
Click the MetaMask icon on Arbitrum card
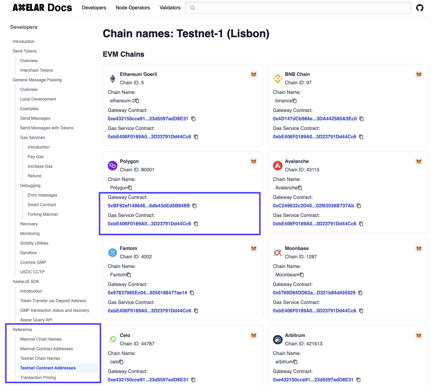pos(419,335)
